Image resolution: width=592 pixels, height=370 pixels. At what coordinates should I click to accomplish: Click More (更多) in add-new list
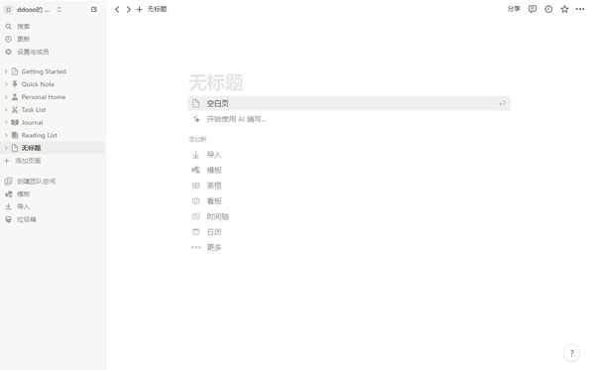(213, 248)
